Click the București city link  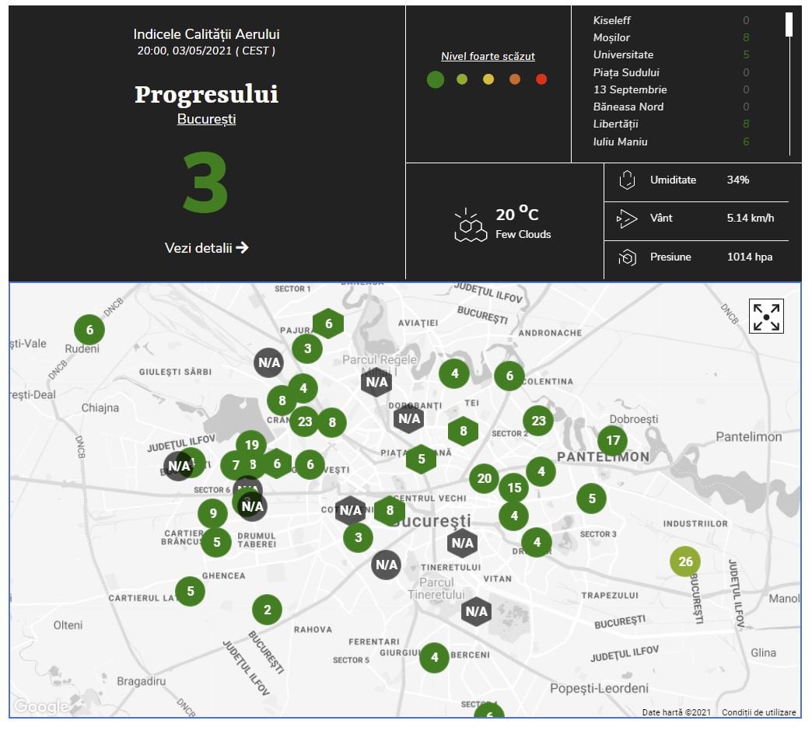[206, 119]
